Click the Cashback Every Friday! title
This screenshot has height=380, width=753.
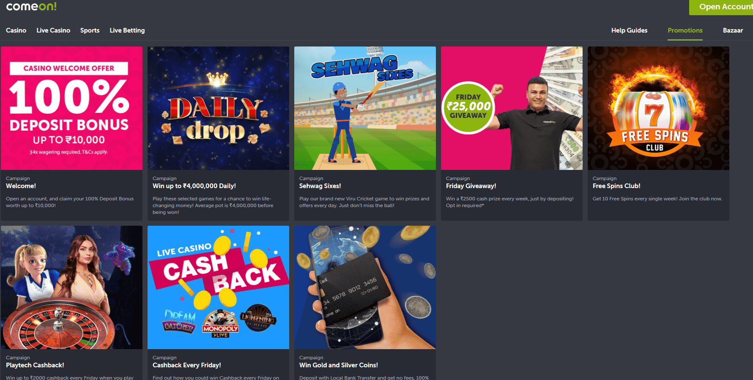[x=186, y=365]
